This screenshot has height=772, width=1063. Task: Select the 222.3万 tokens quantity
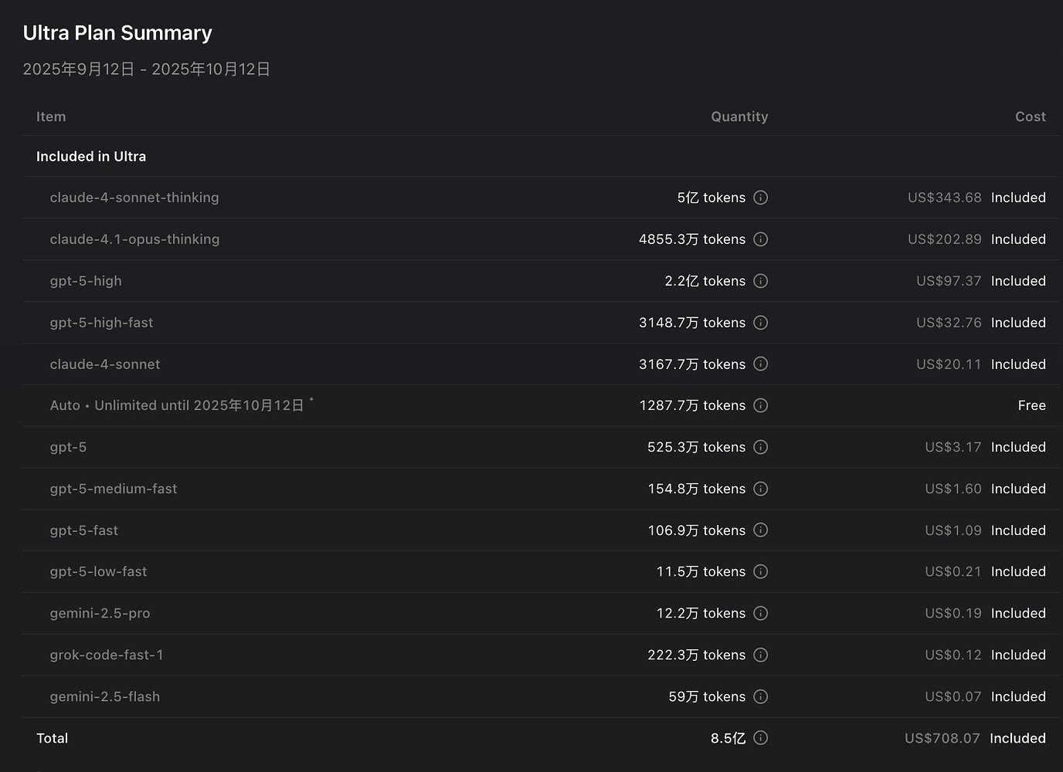[697, 655]
